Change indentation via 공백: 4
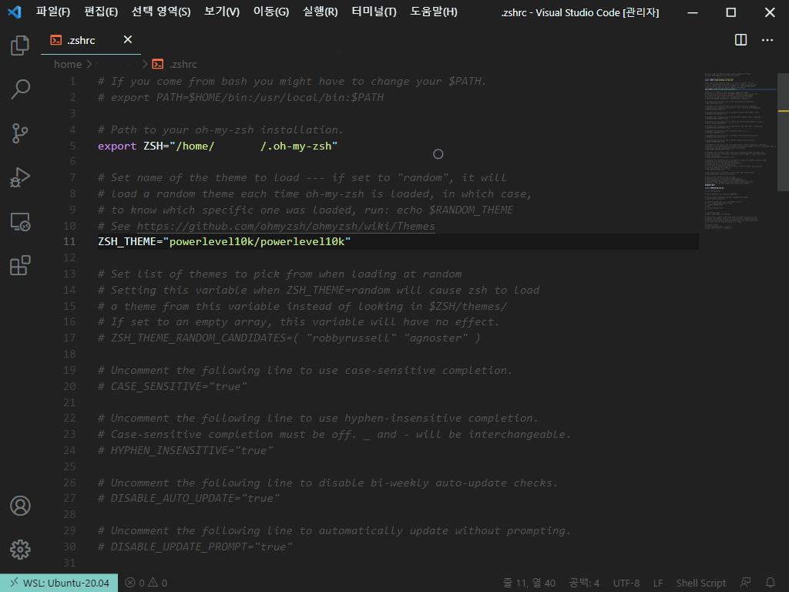Screen dimensions: 789x592 tap(584, 583)
